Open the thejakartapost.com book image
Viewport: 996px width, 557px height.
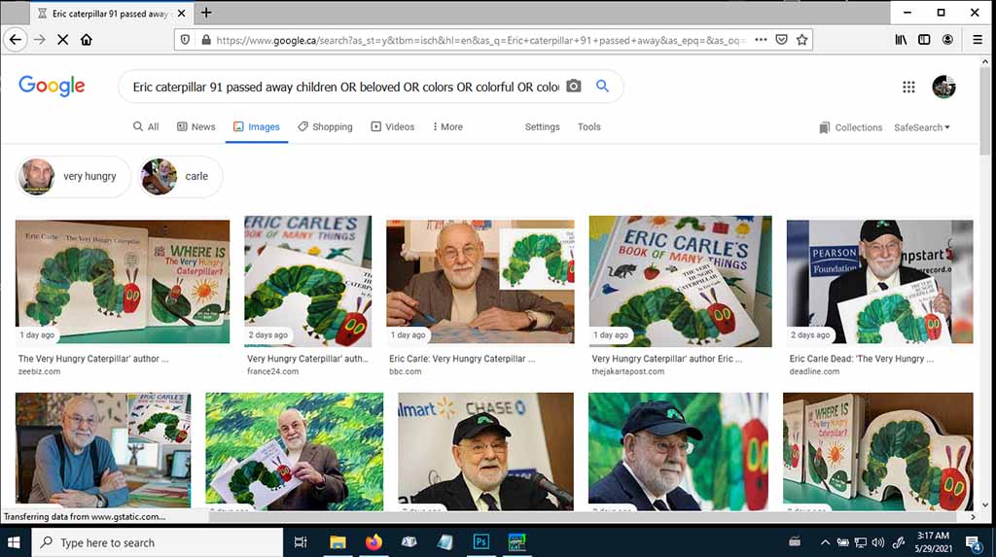680,281
